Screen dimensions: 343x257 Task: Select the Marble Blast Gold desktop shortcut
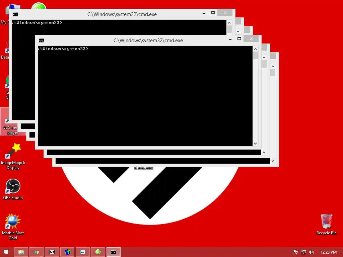[13, 227]
